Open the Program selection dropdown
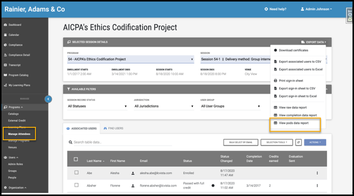354x196 pixels. click(130, 59)
